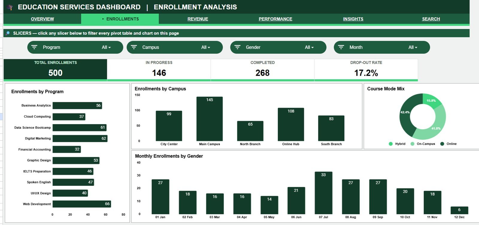Go to the OVERVIEW tab
The height and width of the screenshot is (225, 479).
point(43,19)
